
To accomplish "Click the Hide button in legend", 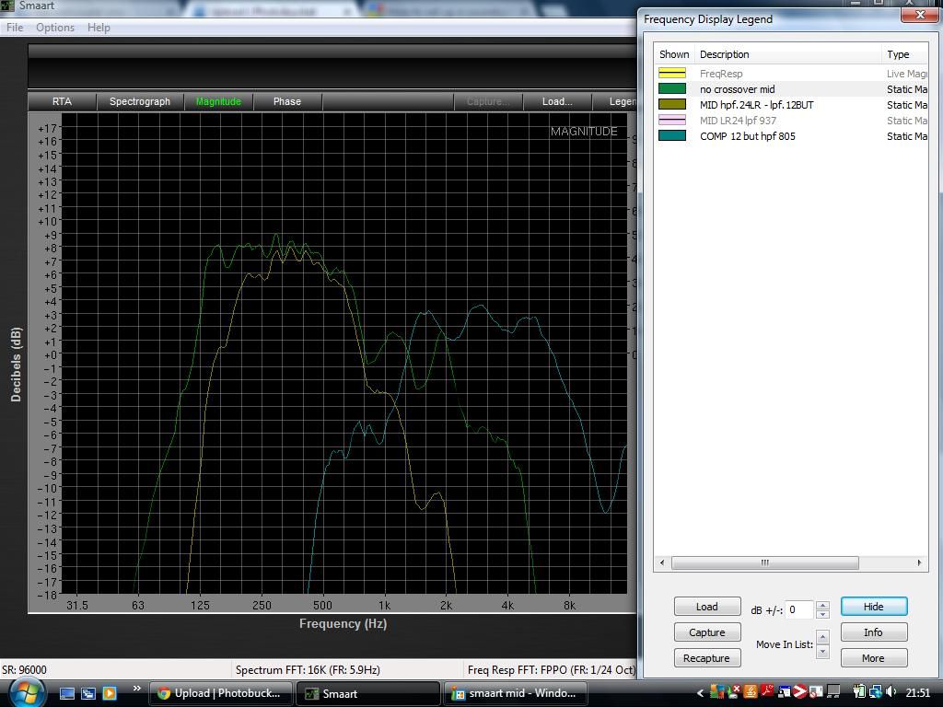I will point(873,607).
